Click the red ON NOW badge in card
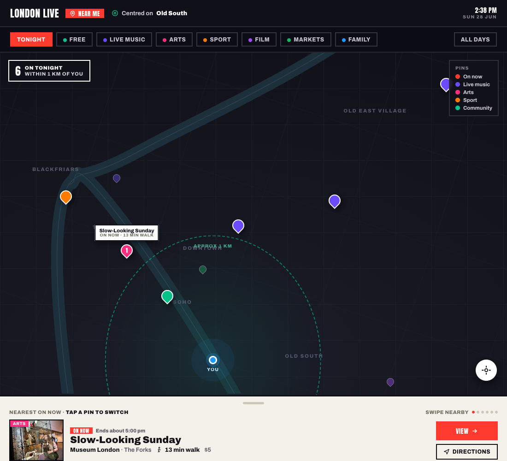507x461 pixels. pos(81,431)
